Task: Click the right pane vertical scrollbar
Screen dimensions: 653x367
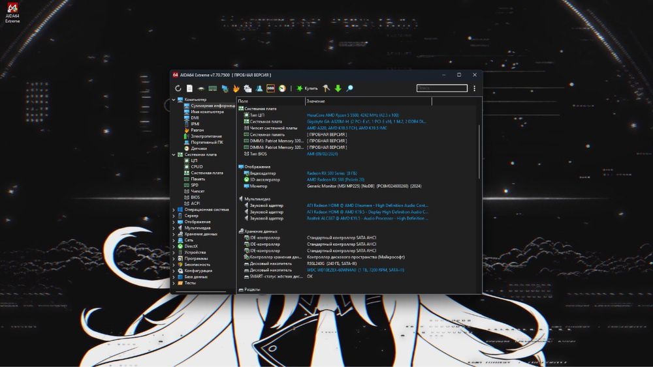Action: click(x=479, y=152)
